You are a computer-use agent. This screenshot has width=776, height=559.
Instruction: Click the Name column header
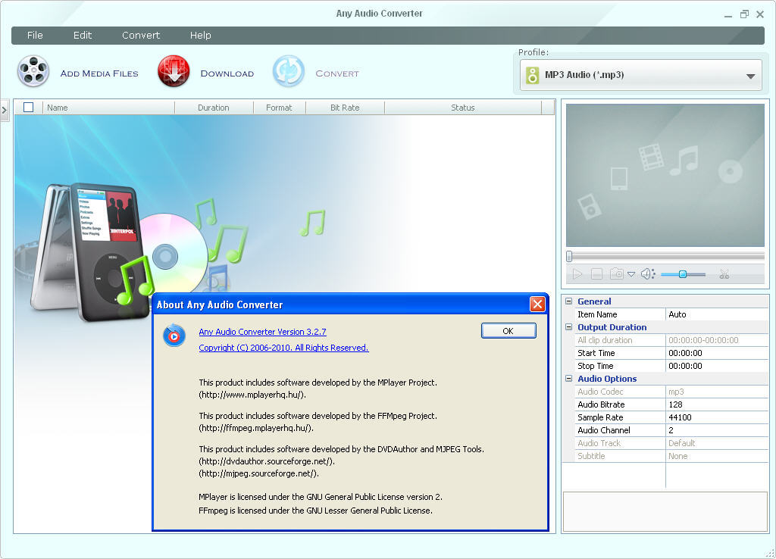point(108,108)
